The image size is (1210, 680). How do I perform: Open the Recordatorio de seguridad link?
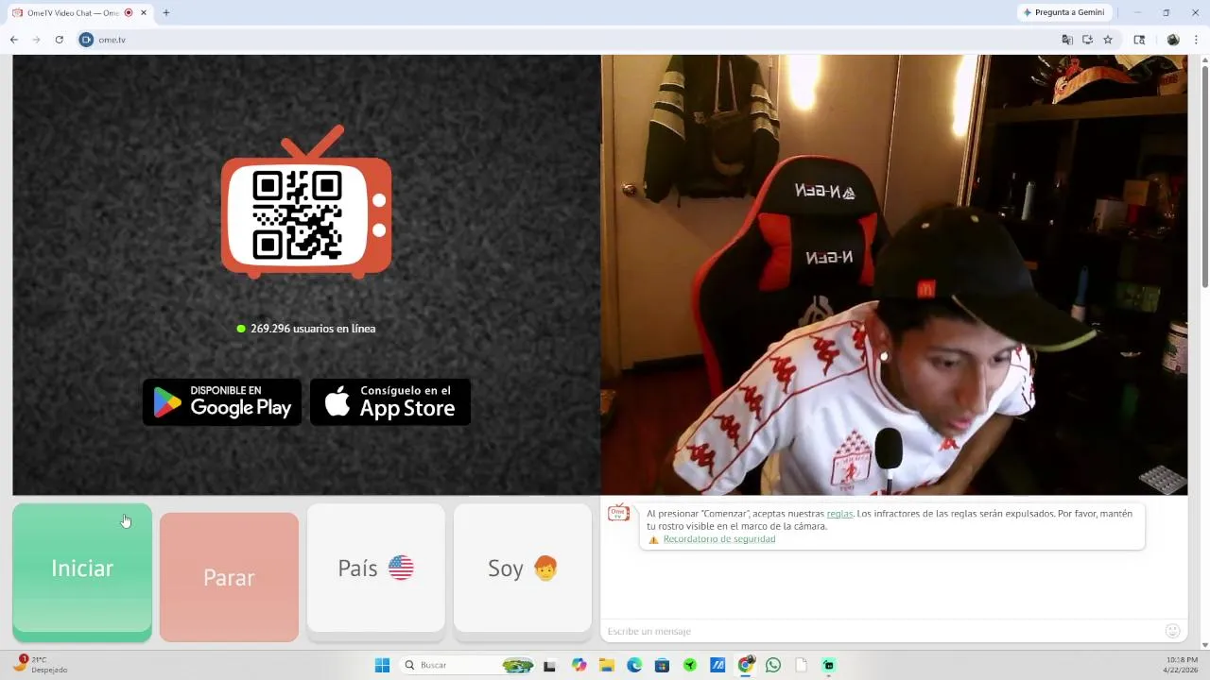tap(719, 539)
